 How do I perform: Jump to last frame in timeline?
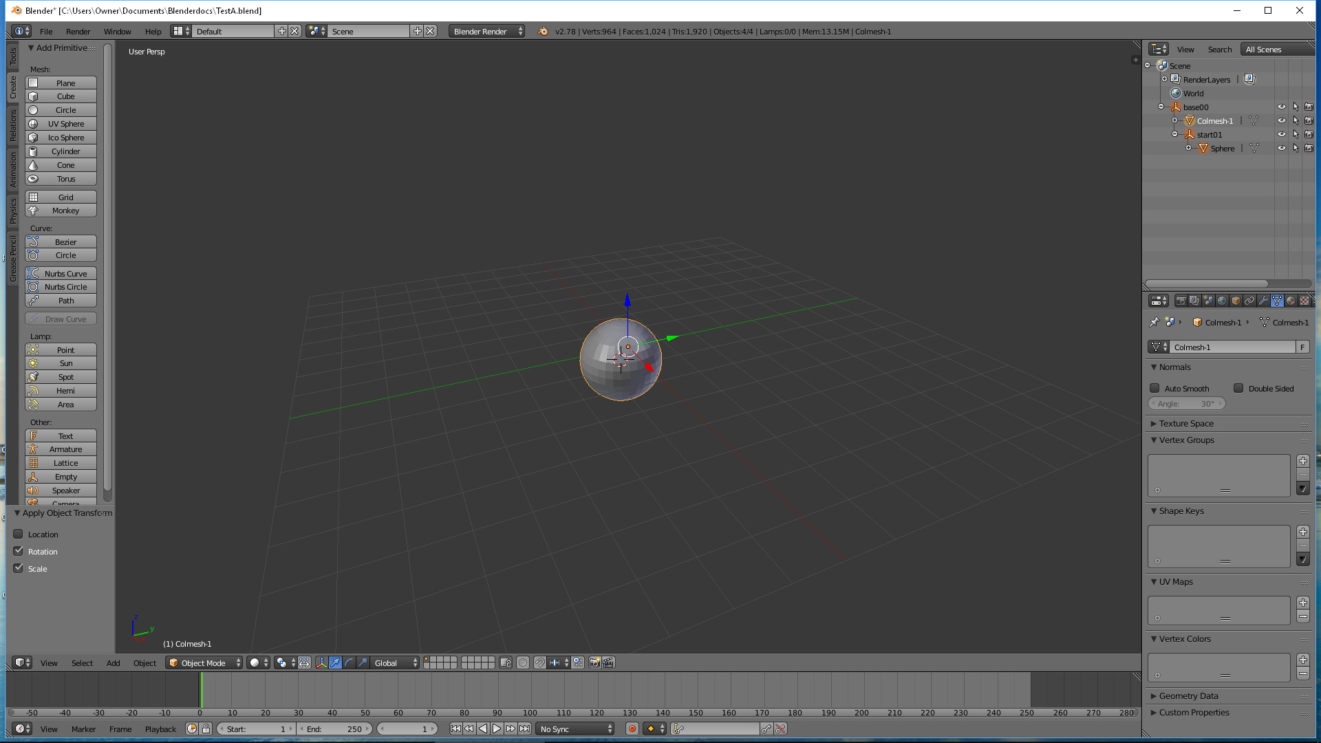525,729
